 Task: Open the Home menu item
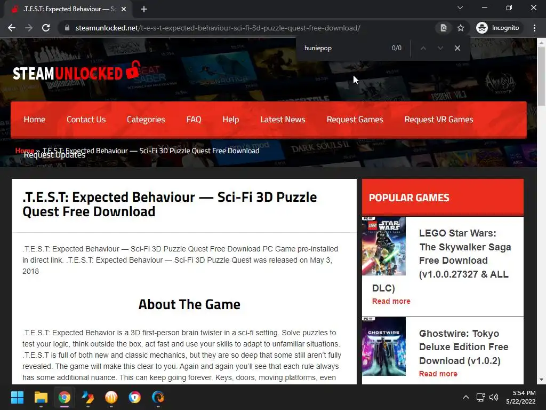pos(35,120)
